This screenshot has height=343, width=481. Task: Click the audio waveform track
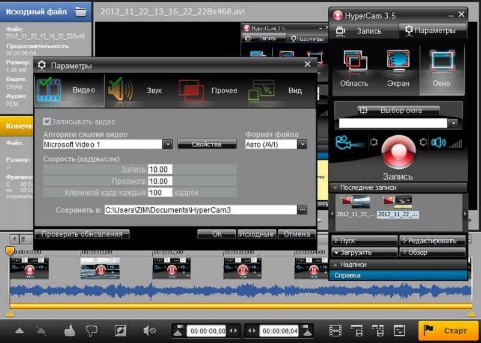[241, 290]
